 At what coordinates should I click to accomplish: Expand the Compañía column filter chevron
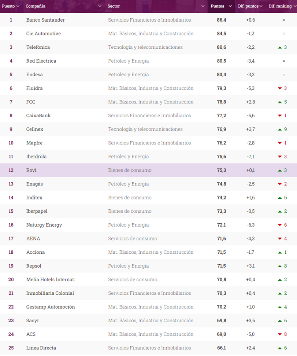(x=100, y=6)
